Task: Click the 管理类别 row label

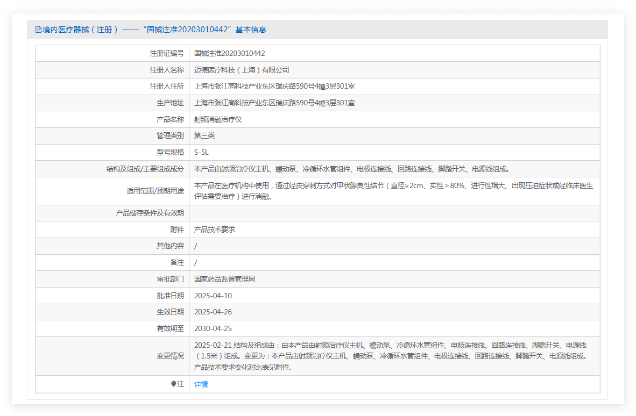Action: tap(171, 135)
